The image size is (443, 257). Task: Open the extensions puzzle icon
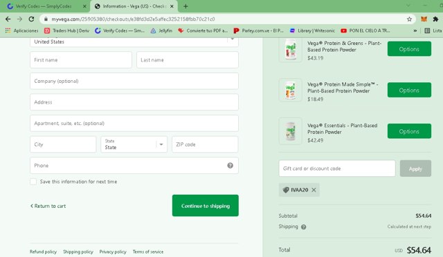[435, 19]
